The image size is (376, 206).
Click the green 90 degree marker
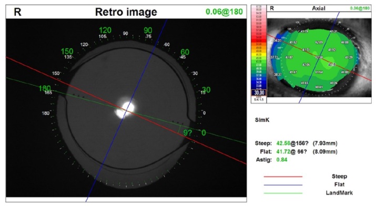[148, 30]
